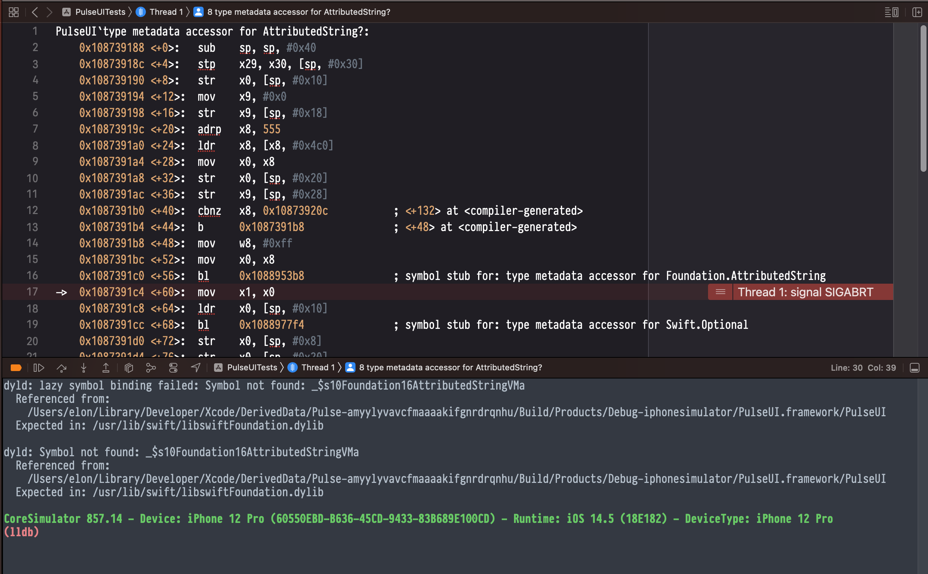This screenshot has width=928, height=574.
Task: Toggle the breakpoint arrow on line 17
Action: [61, 292]
